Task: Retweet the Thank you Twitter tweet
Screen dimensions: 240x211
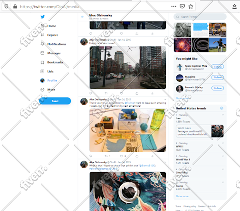Action: pos(106,156)
